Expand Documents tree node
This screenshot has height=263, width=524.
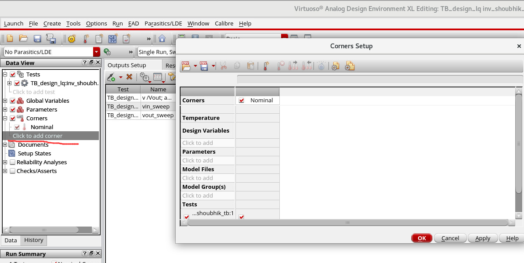[5, 145]
